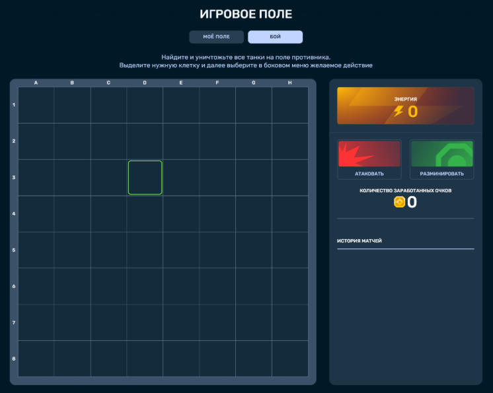Click column header H

[x=290, y=83]
